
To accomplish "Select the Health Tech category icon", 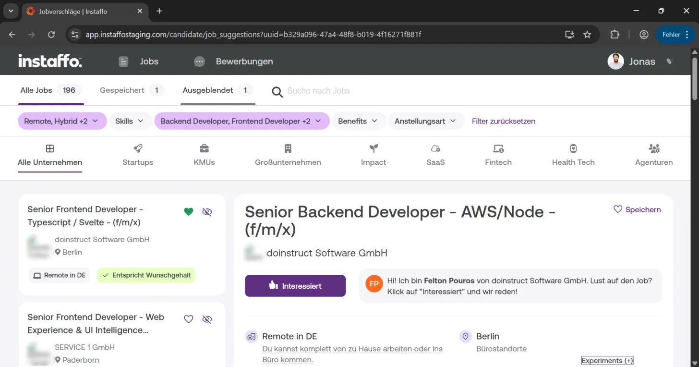I will (x=573, y=148).
